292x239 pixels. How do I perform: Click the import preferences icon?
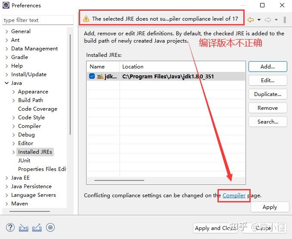(x=23, y=227)
